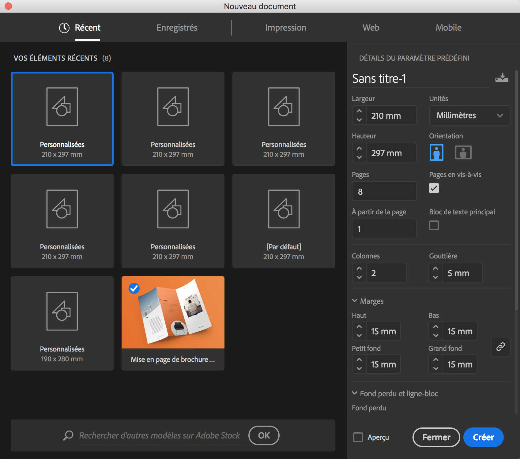
Task: Switch to the Impression tab
Action: click(x=285, y=28)
